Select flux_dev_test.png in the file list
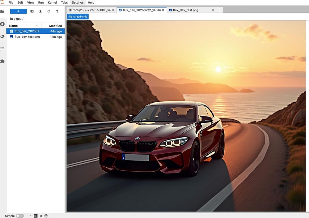This screenshot has height=218, width=309. coord(27,37)
